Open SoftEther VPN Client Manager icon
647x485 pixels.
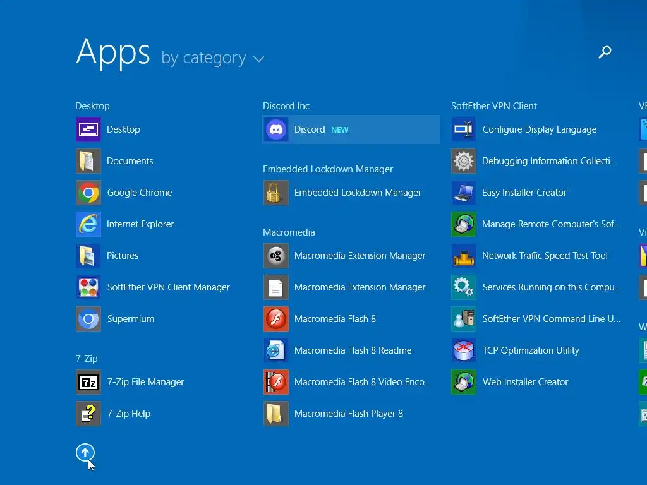[88, 287]
